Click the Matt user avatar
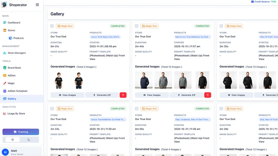 [x=5, y=152]
